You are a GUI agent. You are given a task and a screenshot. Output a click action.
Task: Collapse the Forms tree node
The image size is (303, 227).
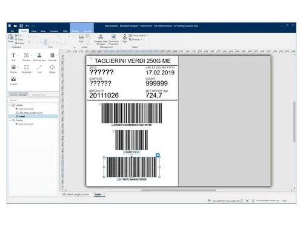click(10, 120)
